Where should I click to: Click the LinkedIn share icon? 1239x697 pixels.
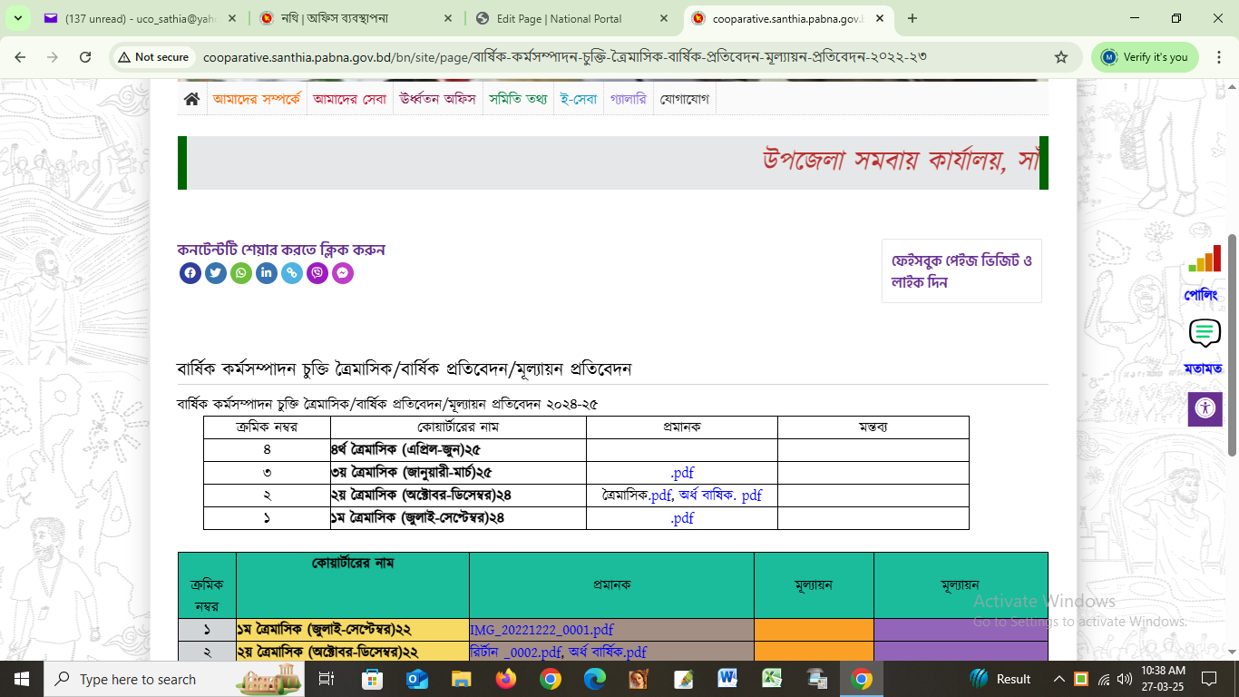[x=267, y=273]
